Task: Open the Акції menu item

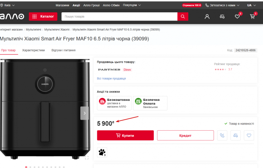Action: pos(76,5)
